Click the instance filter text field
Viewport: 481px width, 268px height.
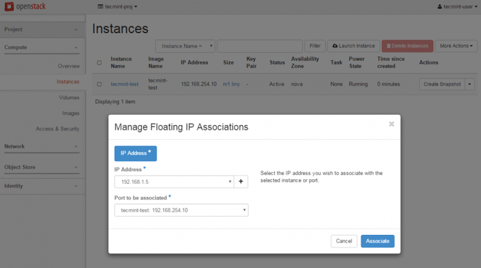(x=260, y=46)
